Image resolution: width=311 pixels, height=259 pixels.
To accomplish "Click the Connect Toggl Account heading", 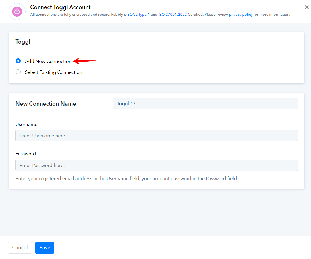I will click(x=60, y=7).
